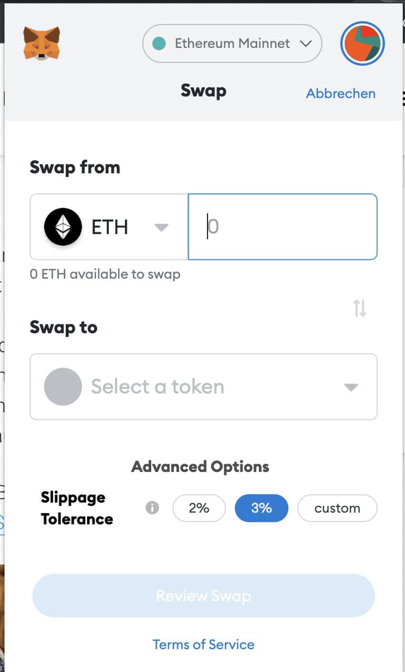Screen dimensions: 405x672
Task: Select the 3% slippage option
Action: [261, 508]
